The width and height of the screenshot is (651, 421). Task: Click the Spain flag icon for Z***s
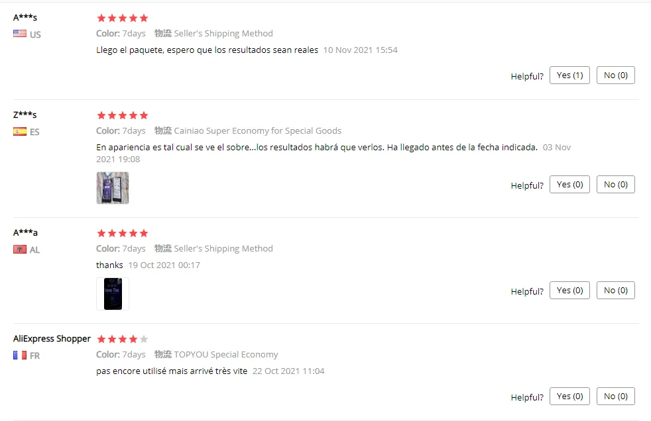pyautogui.click(x=19, y=131)
